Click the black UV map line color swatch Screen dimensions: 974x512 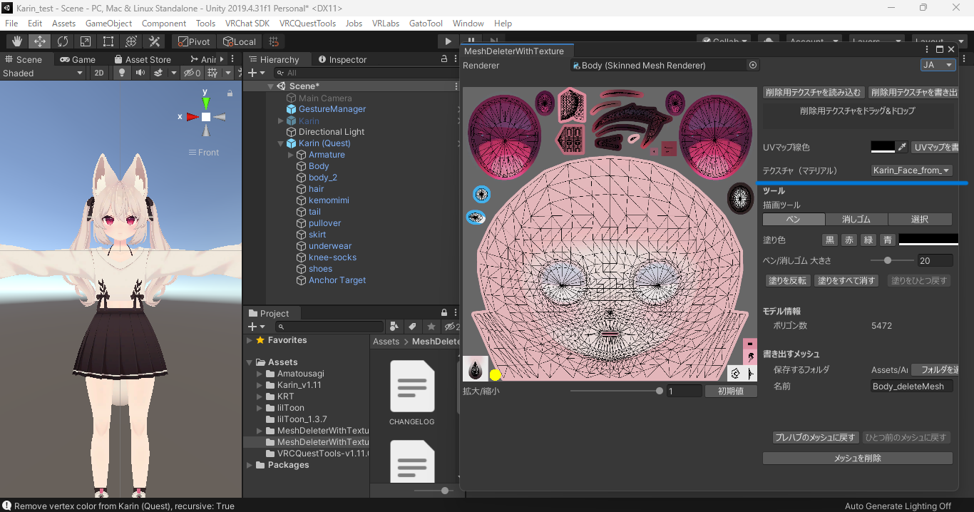tap(883, 147)
